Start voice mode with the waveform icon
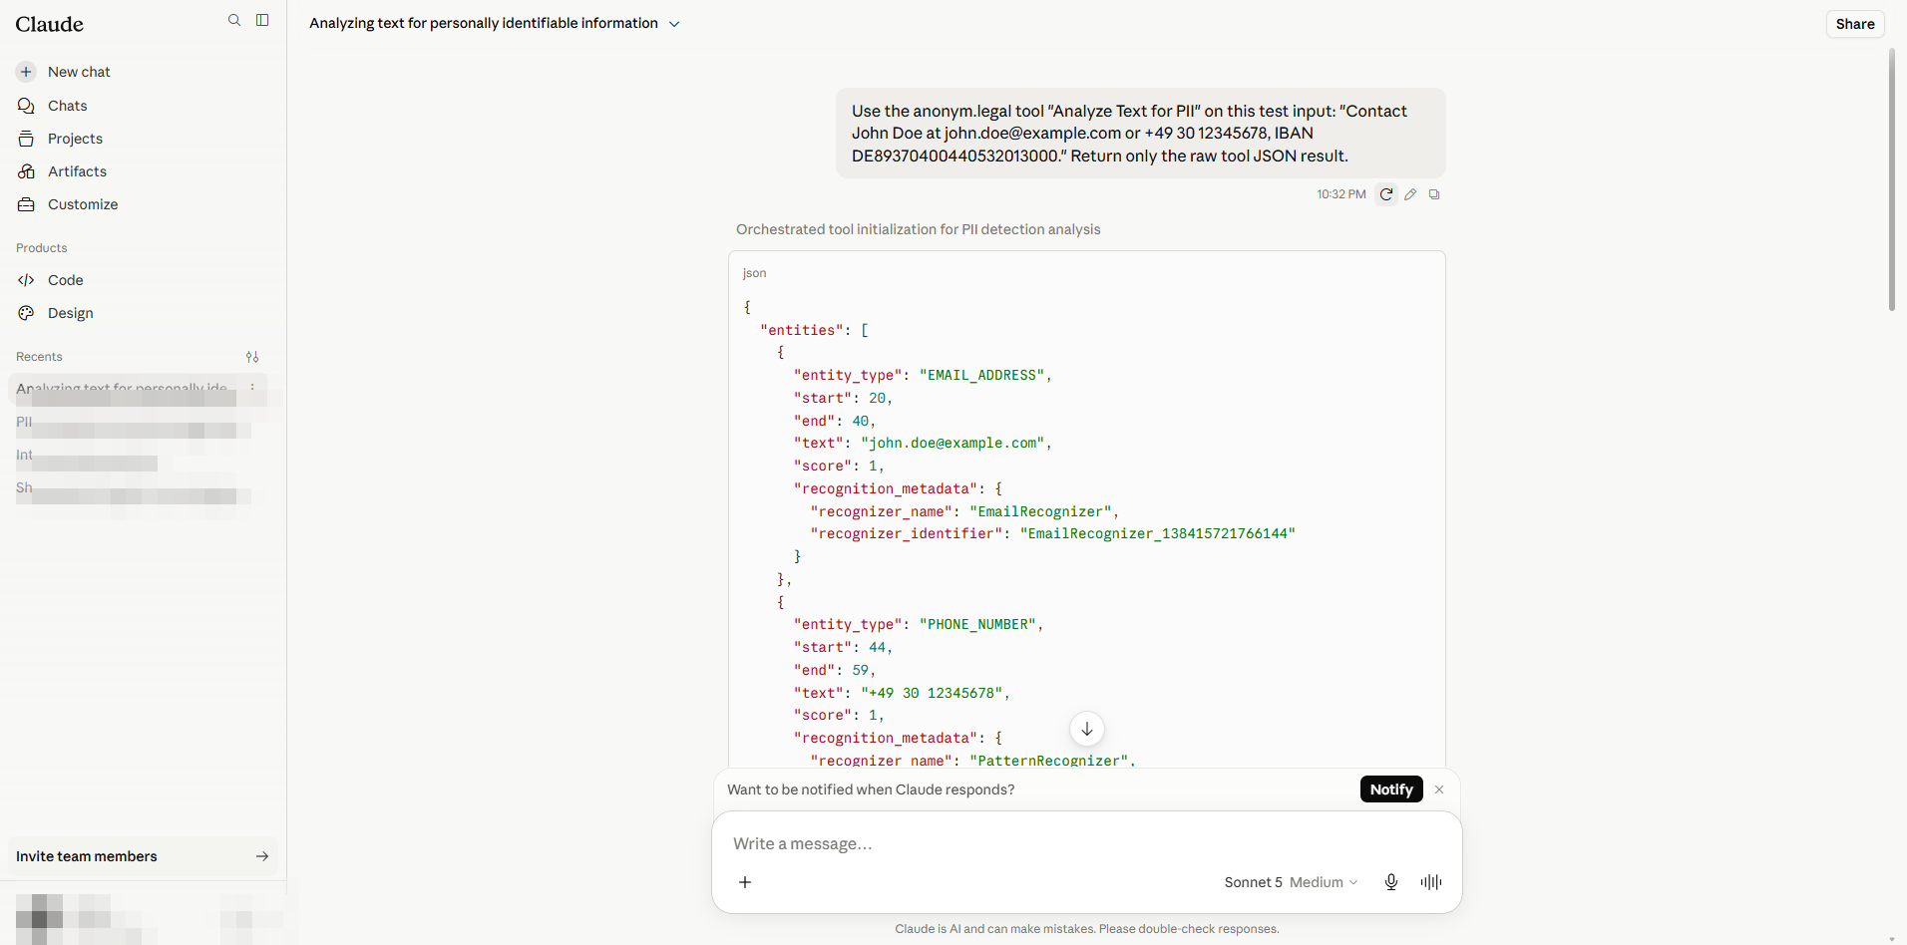 [1431, 882]
